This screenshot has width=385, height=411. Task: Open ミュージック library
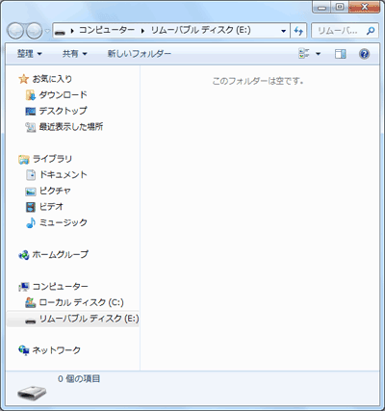[x=63, y=222]
